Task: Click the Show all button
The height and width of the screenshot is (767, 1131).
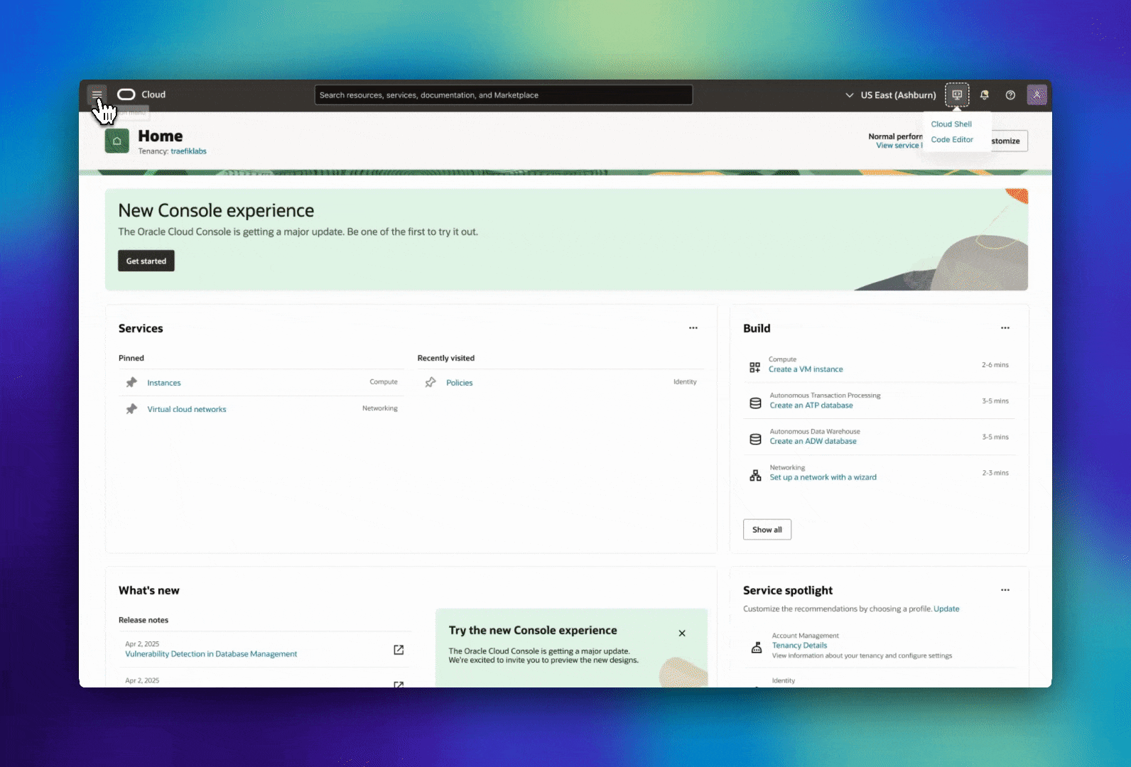Action: pyautogui.click(x=767, y=530)
